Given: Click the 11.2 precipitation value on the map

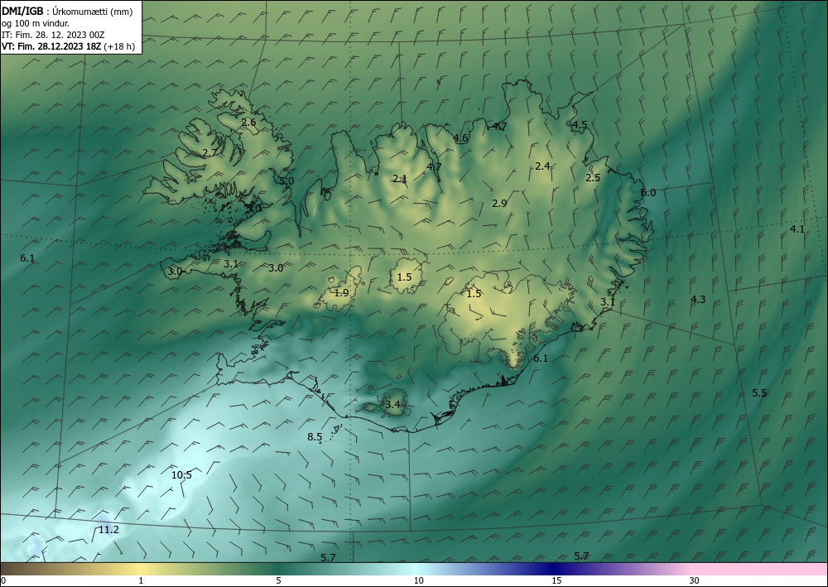Looking at the screenshot, I should pyautogui.click(x=108, y=530).
